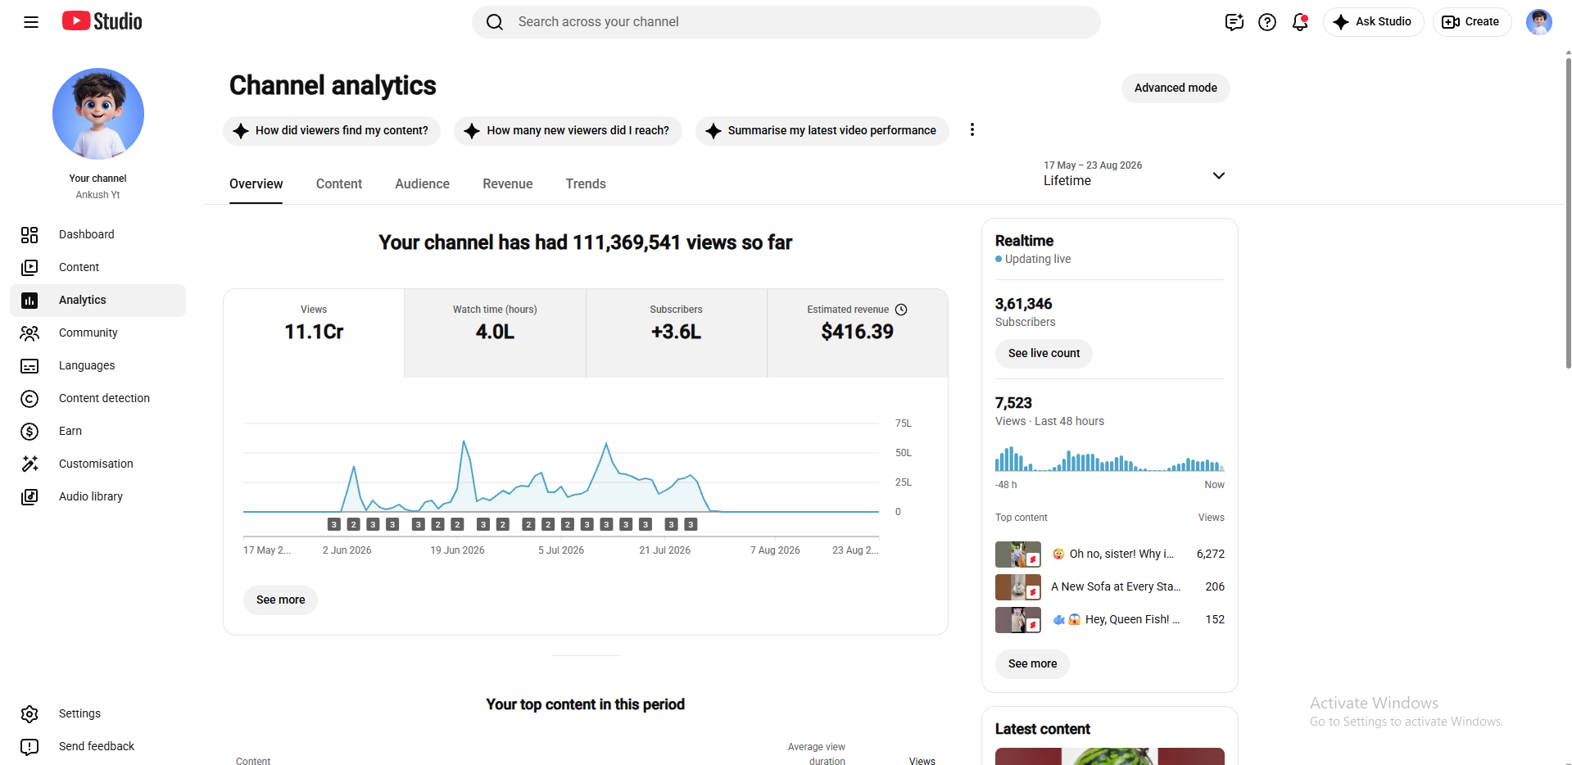Ask 'How many new viewers did I reach?'
The width and height of the screenshot is (1572, 765).
[x=569, y=131]
